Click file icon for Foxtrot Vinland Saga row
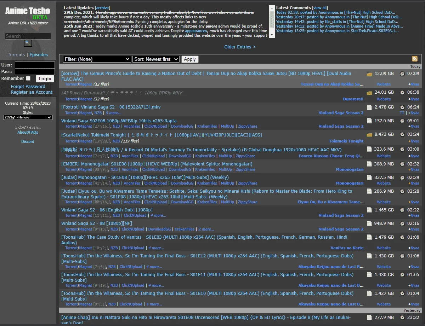 coord(369,107)
